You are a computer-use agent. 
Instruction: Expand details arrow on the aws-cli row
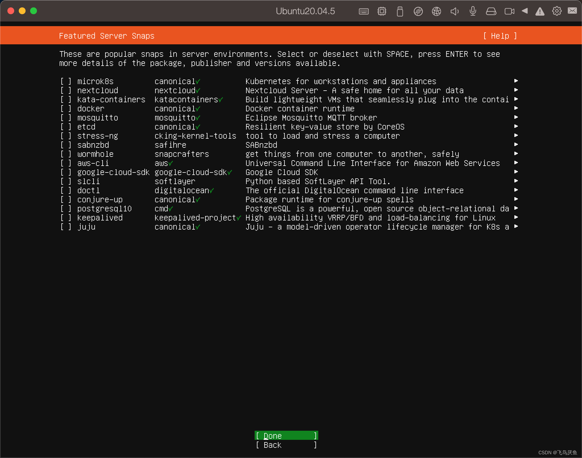coord(516,163)
